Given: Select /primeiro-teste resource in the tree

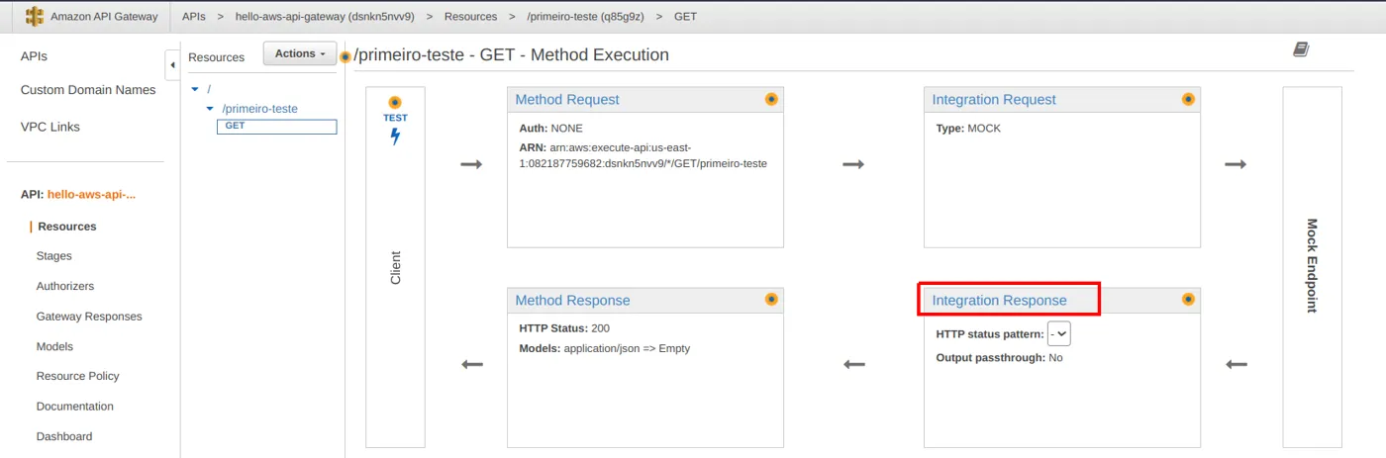Looking at the screenshot, I should click(x=259, y=109).
